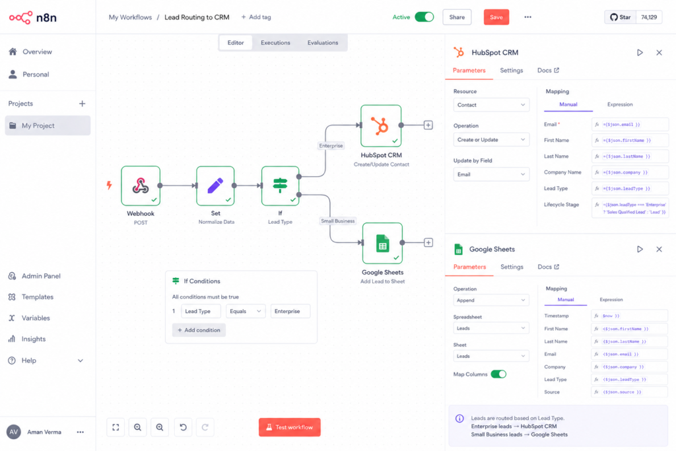Add node after HubSpot CRM output
Viewport: 676px width, 451px height.
tap(428, 125)
